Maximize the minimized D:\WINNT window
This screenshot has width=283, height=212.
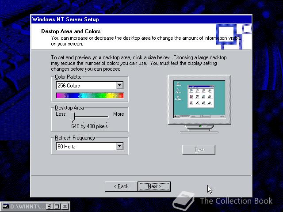(57, 206)
